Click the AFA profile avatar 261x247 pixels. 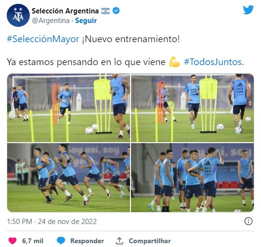point(18,15)
